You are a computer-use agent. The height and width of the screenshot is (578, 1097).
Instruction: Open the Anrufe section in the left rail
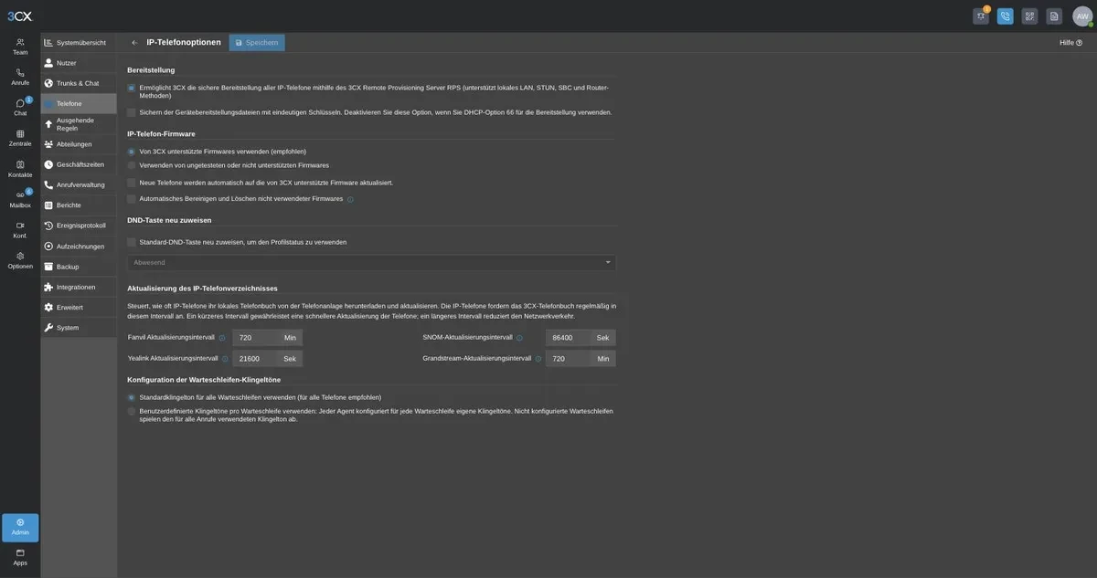20,77
